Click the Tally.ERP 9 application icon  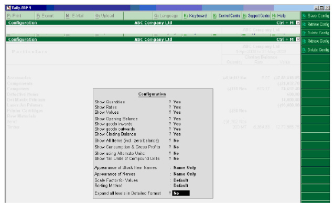pos(8,8)
